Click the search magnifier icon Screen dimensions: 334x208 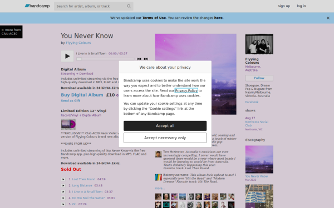(x=129, y=6)
